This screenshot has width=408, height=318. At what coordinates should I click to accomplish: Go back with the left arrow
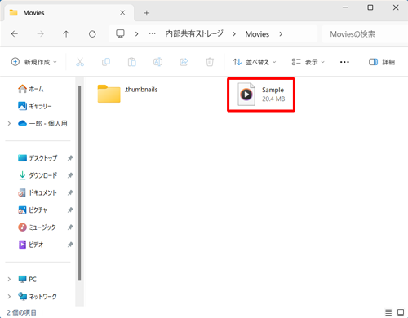[x=15, y=34]
